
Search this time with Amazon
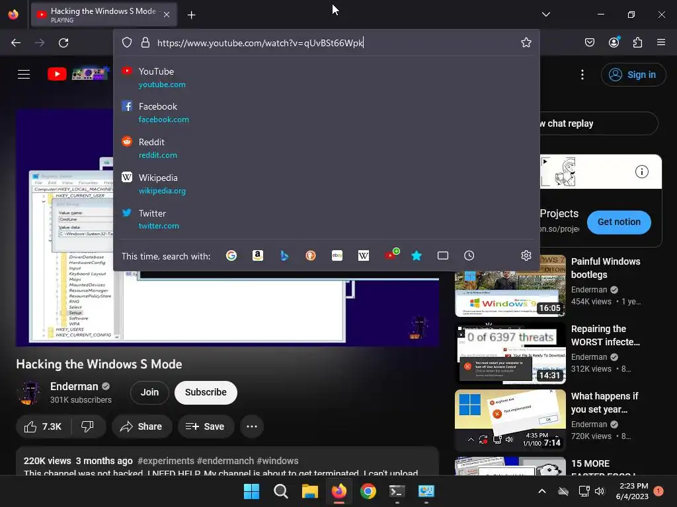pyautogui.click(x=258, y=255)
